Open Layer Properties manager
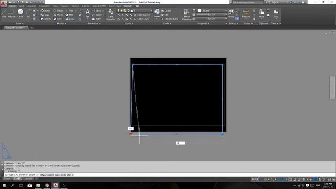 pyautogui.click(x=111, y=15)
